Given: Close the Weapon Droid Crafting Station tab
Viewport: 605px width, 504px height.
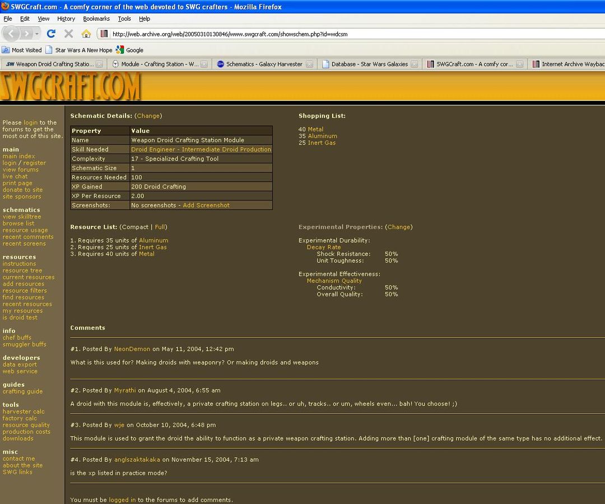Looking at the screenshot, I should pos(99,64).
